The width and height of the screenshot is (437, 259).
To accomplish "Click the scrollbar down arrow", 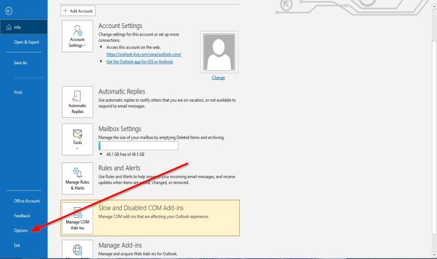I will pos(435,255).
